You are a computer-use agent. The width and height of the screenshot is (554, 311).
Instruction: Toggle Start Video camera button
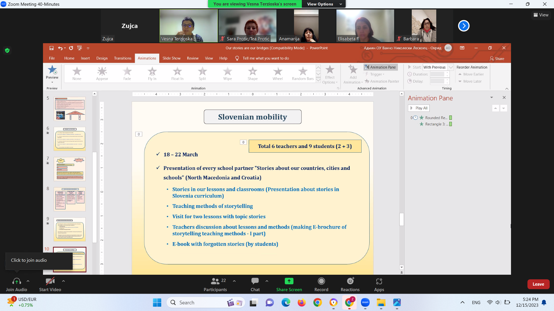pyautogui.click(x=50, y=281)
